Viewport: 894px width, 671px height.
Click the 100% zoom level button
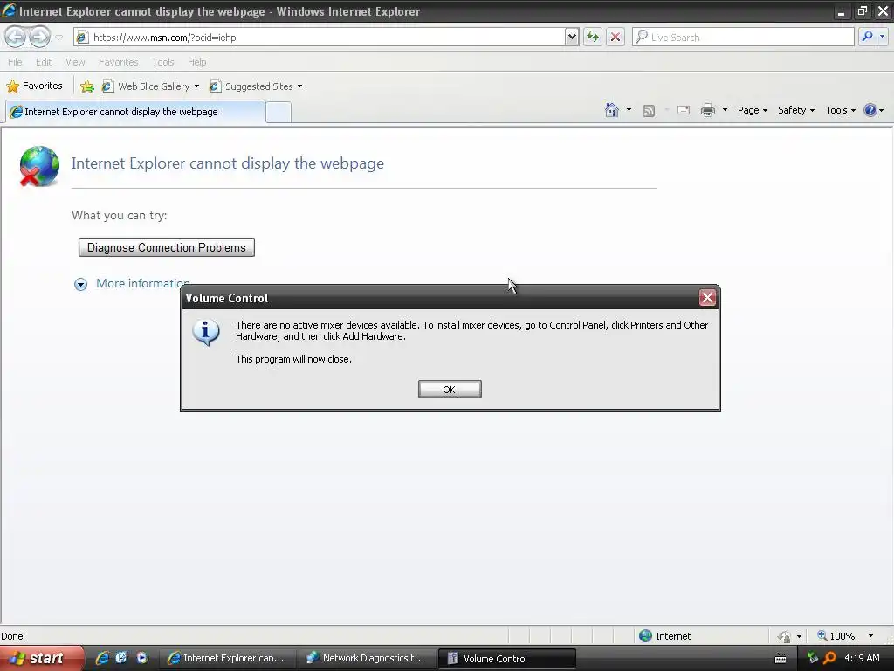coord(836,636)
